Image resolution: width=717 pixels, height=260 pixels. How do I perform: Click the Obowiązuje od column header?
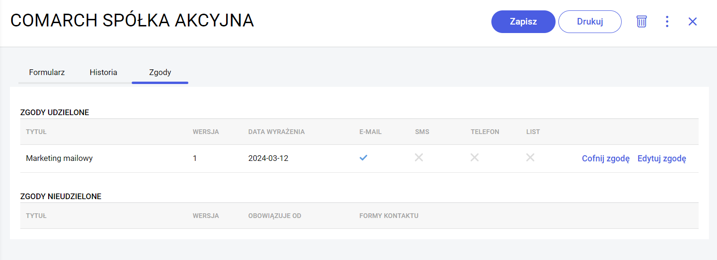[275, 216]
